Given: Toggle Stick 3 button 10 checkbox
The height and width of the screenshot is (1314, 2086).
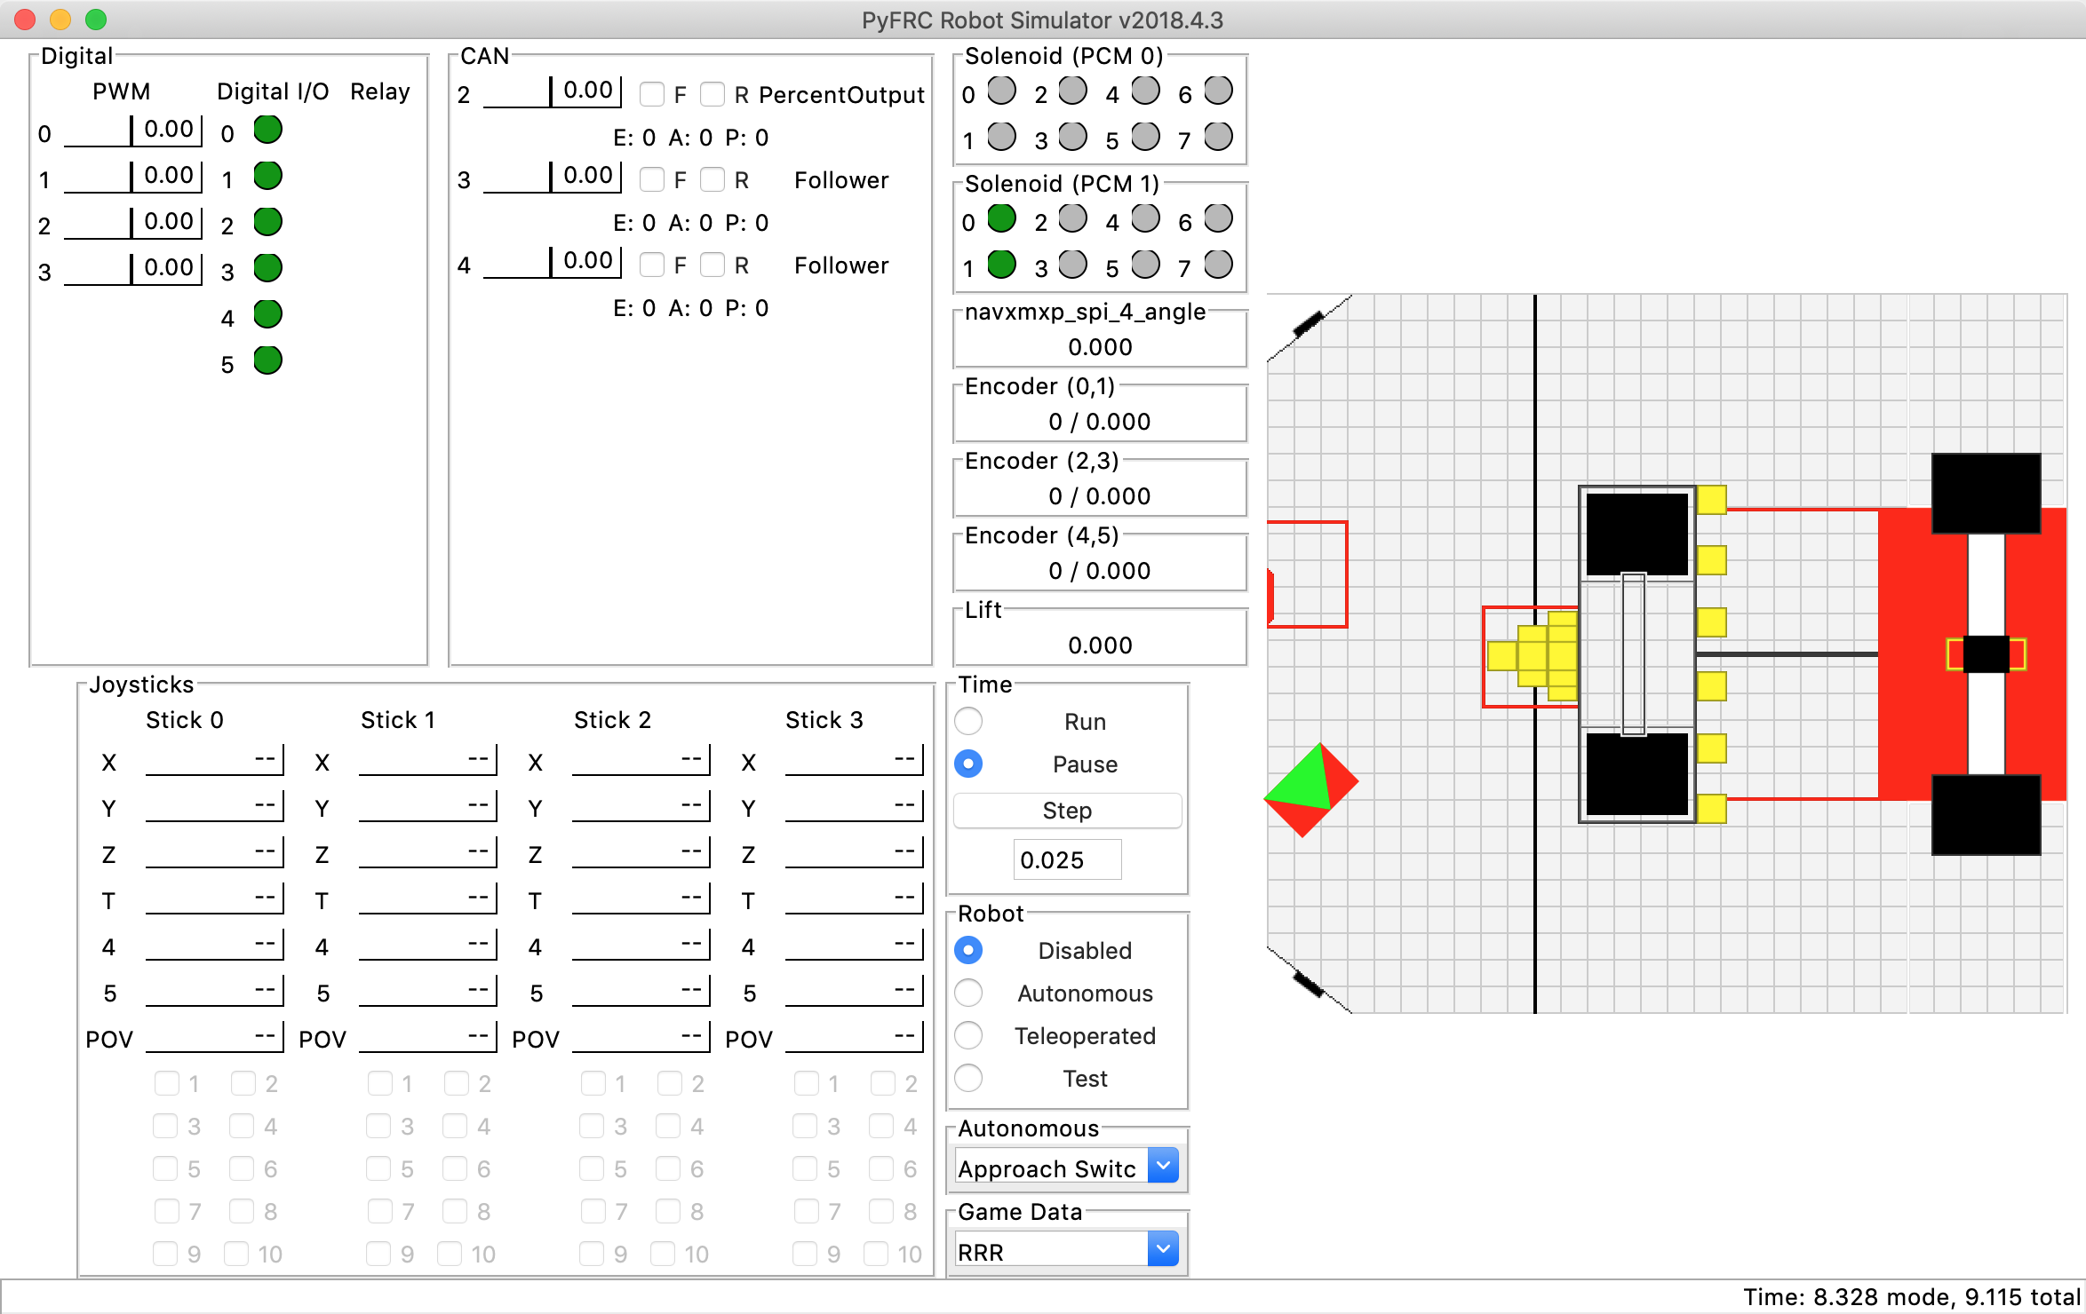Looking at the screenshot, I should (x=876, y=1254).
